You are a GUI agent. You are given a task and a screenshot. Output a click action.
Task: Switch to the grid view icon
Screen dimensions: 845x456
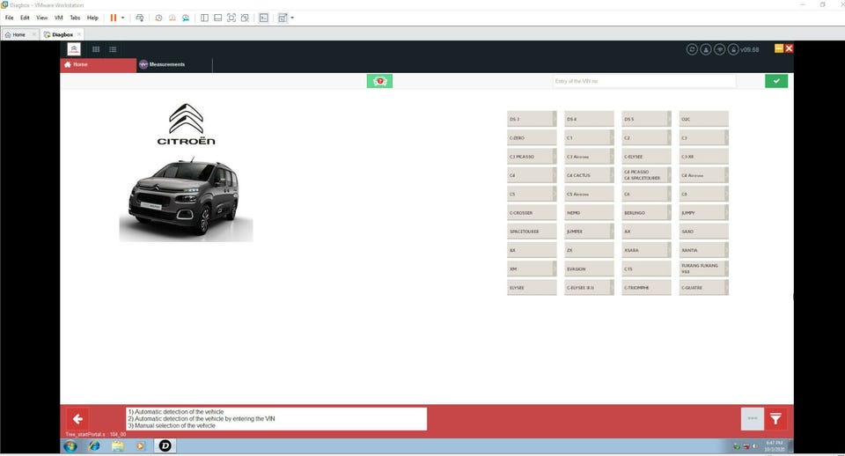pyautogui.click(x=96, y=49)
